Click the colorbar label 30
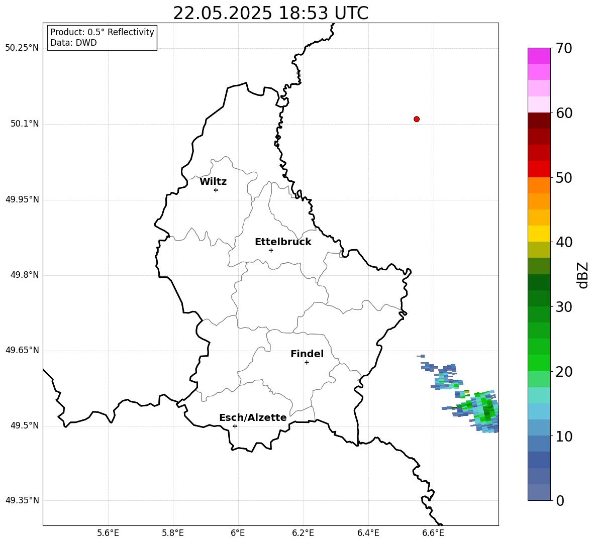This screenshot has width=595, height=543. [x=564, y=307]
